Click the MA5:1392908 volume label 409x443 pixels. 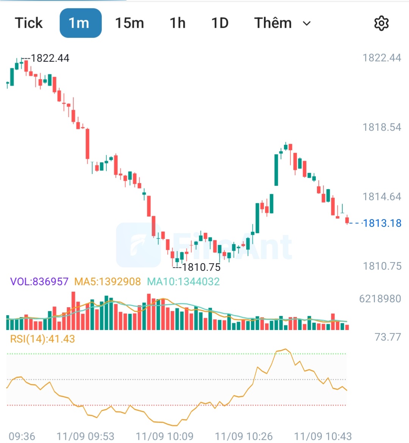tap(108, 282)
